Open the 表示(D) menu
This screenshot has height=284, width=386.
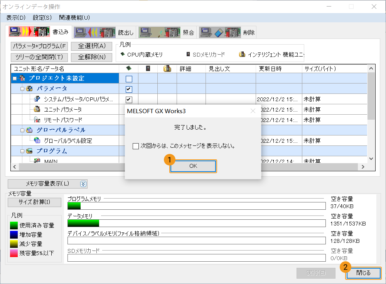(x=16, y=18)
